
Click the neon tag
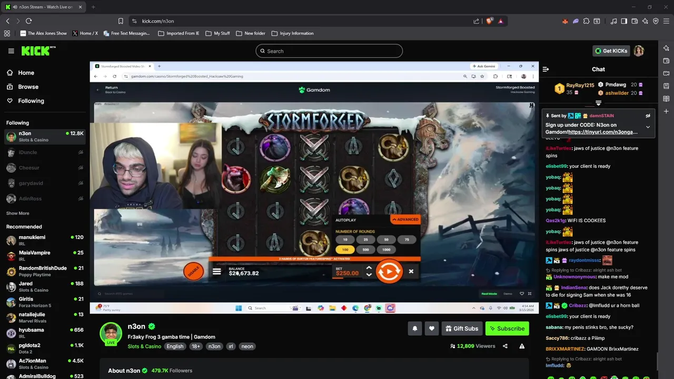coord(247,346)
